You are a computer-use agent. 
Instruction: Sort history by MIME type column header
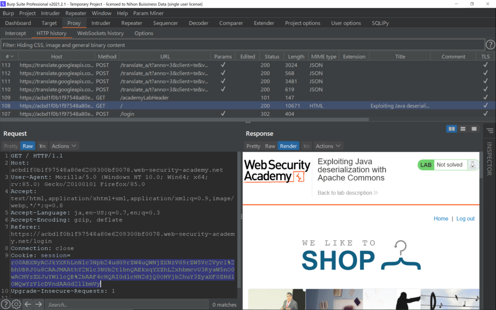323,57
